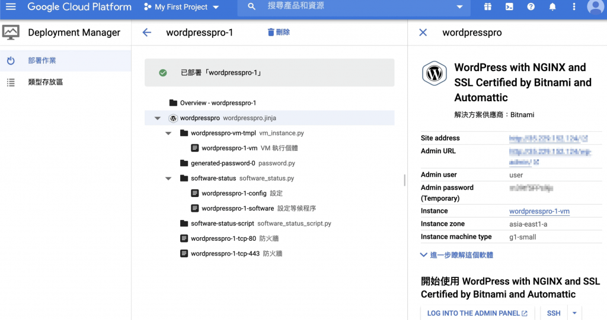Select wordpresspro-1-vm VM instance row

(x=270, y=148)
